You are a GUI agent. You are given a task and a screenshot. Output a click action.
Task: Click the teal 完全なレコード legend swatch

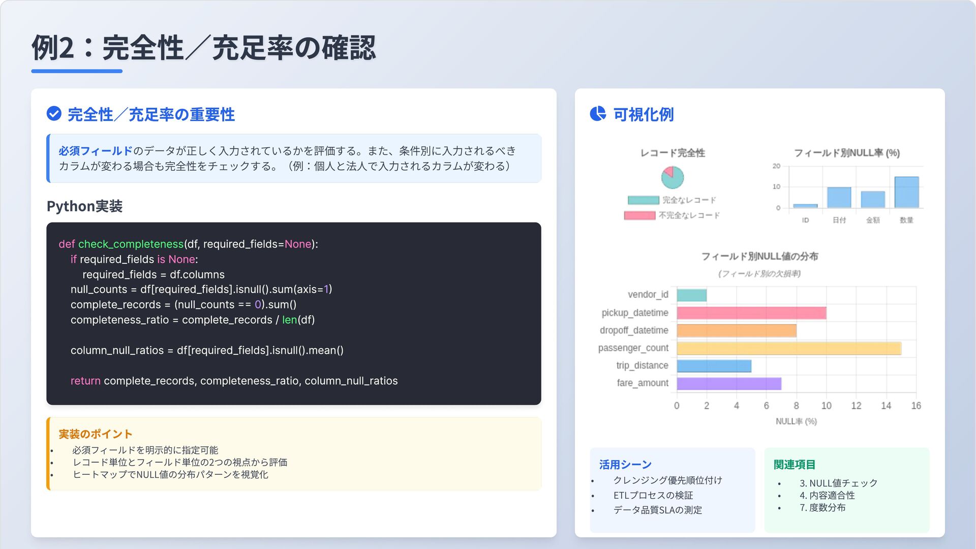(644, 200)
